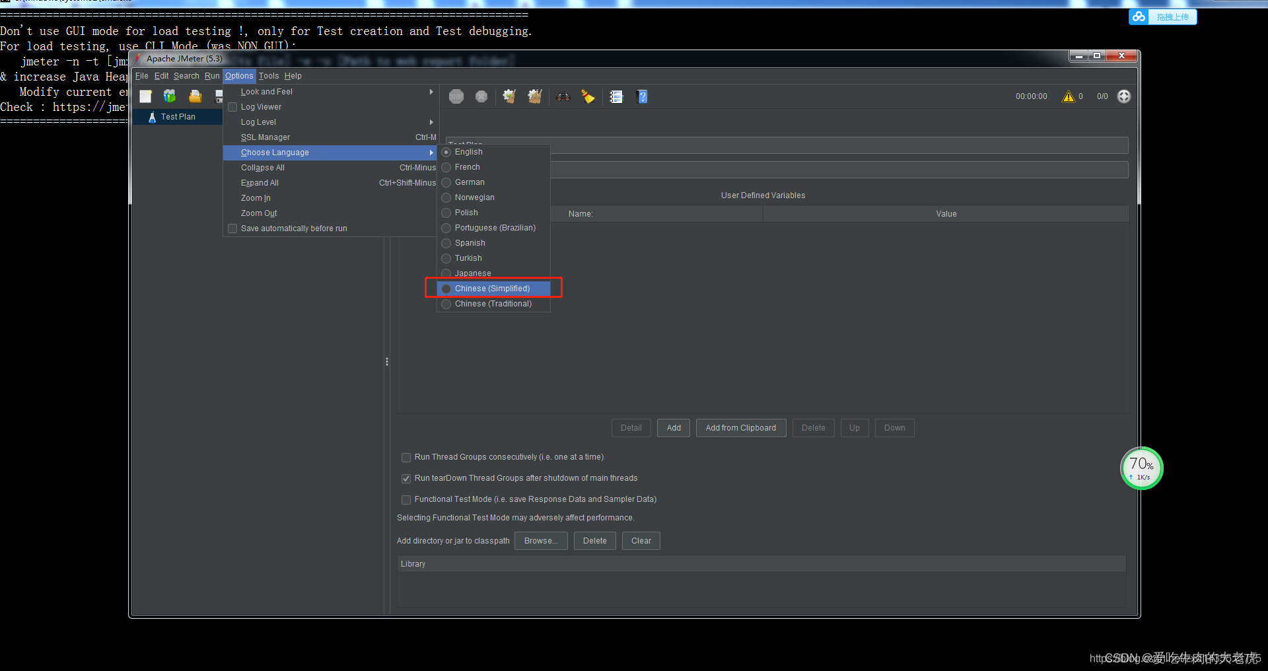Open the Edit menu
The width and height of the screenshot is (1268, 671).
click(161, 76)
